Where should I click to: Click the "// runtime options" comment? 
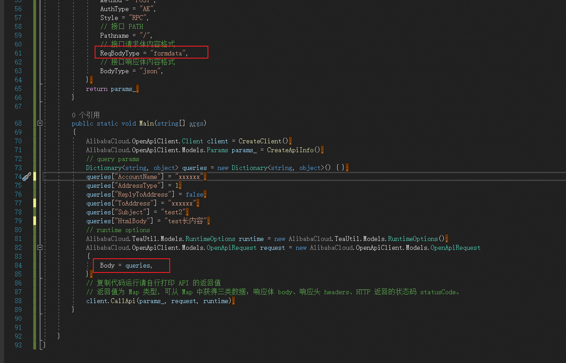click(x=118, y=230)
